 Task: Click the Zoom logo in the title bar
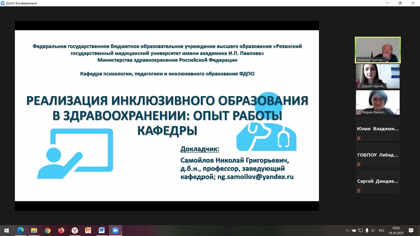[x=3, y=3]
